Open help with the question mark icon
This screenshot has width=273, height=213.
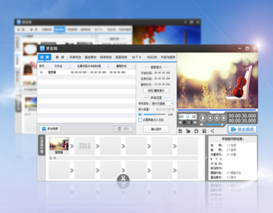(204, 131)
